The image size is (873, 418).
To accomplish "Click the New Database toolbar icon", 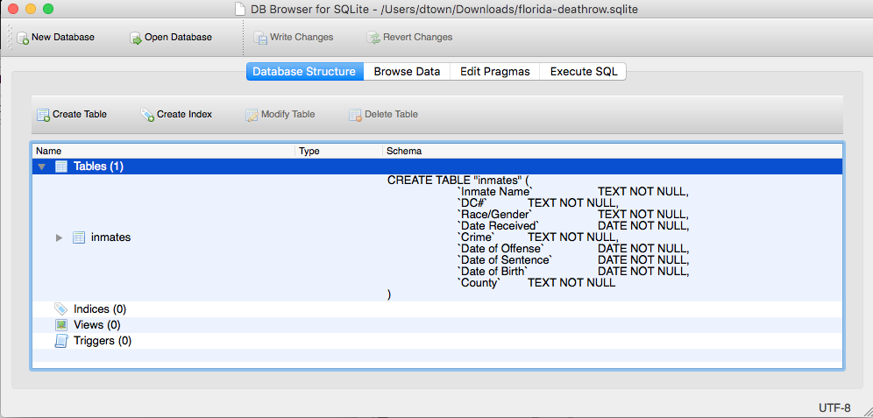I will pos(23,38).
